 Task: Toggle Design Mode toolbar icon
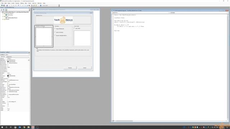pos(29,5)
